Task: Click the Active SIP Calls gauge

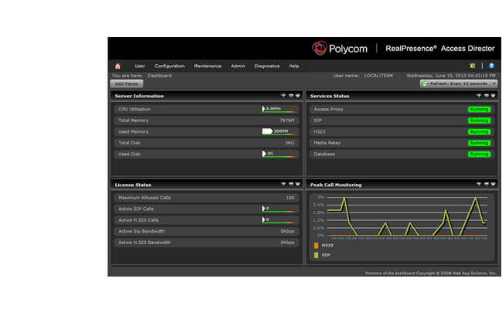Action: click(279, 209)
